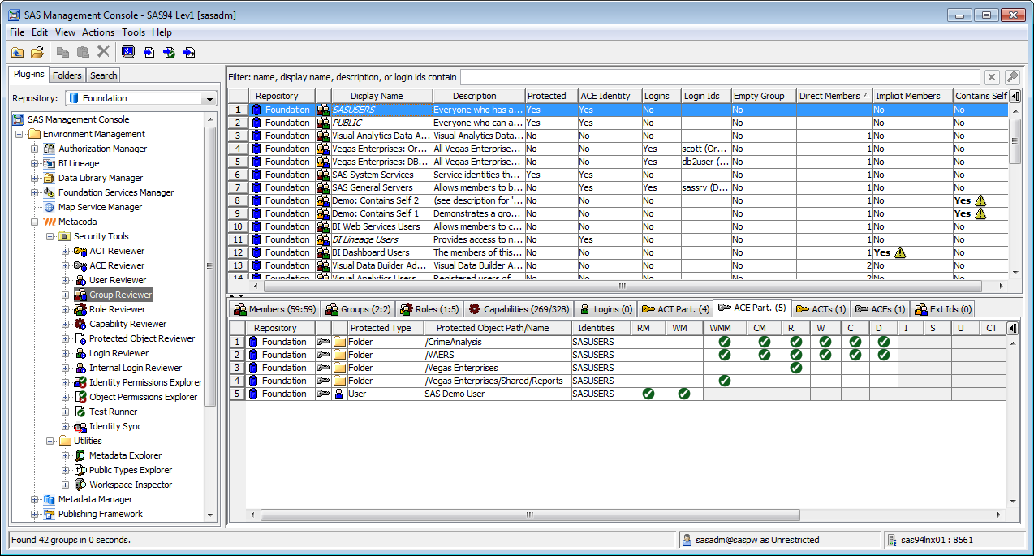Sort by the Direct Members column header

(x=834, y=96)
